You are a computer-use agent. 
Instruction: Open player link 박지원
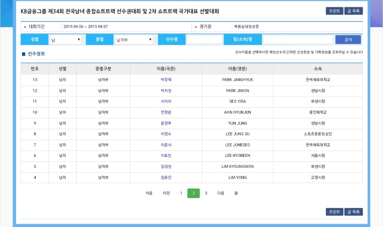(166, 91)
